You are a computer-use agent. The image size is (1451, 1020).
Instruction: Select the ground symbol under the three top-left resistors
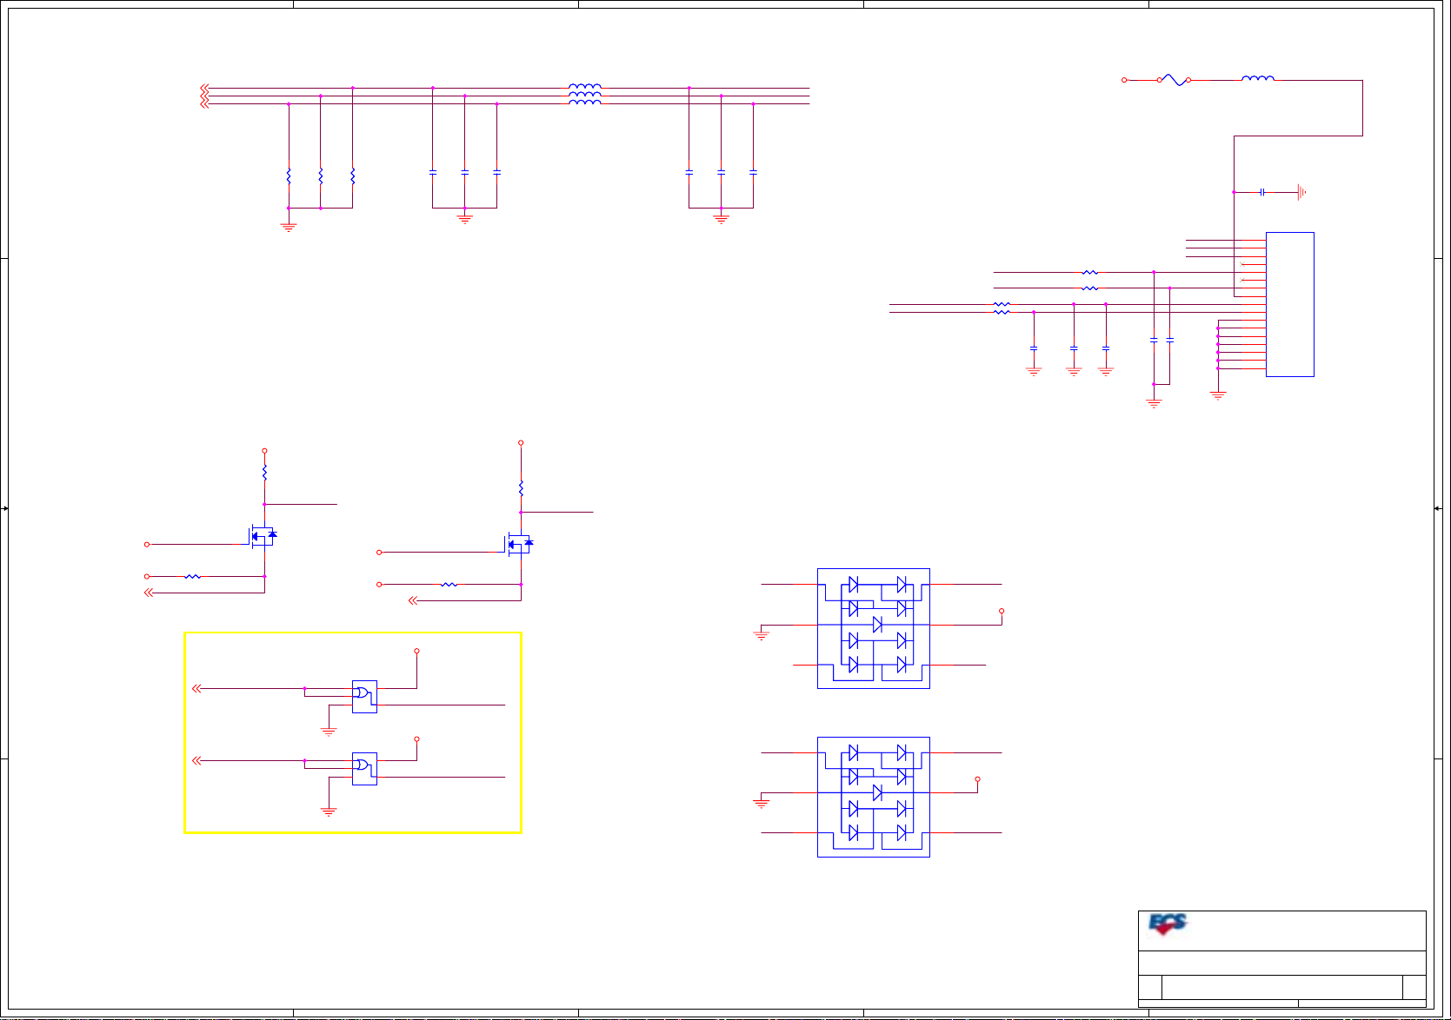[289, 227]
